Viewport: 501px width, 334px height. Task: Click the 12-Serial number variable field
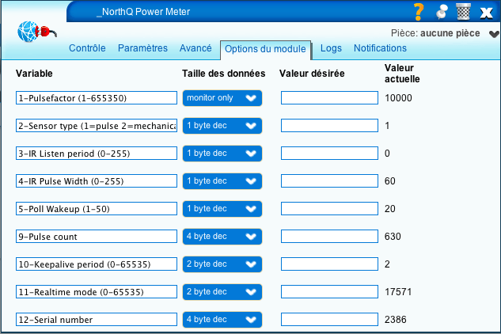pos(97,320)
